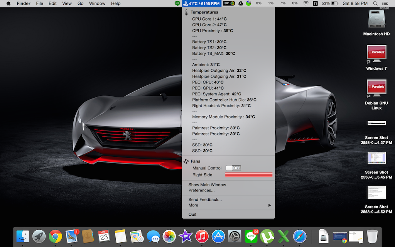Image resolution: width=395 pixels, height=247 pixels.
Task: Open uTorrent from the Dock
Action: coord(267,236)
